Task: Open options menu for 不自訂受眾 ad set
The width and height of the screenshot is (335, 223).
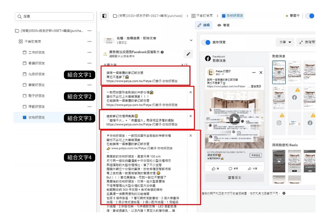Action: click(x=89, y=42)
